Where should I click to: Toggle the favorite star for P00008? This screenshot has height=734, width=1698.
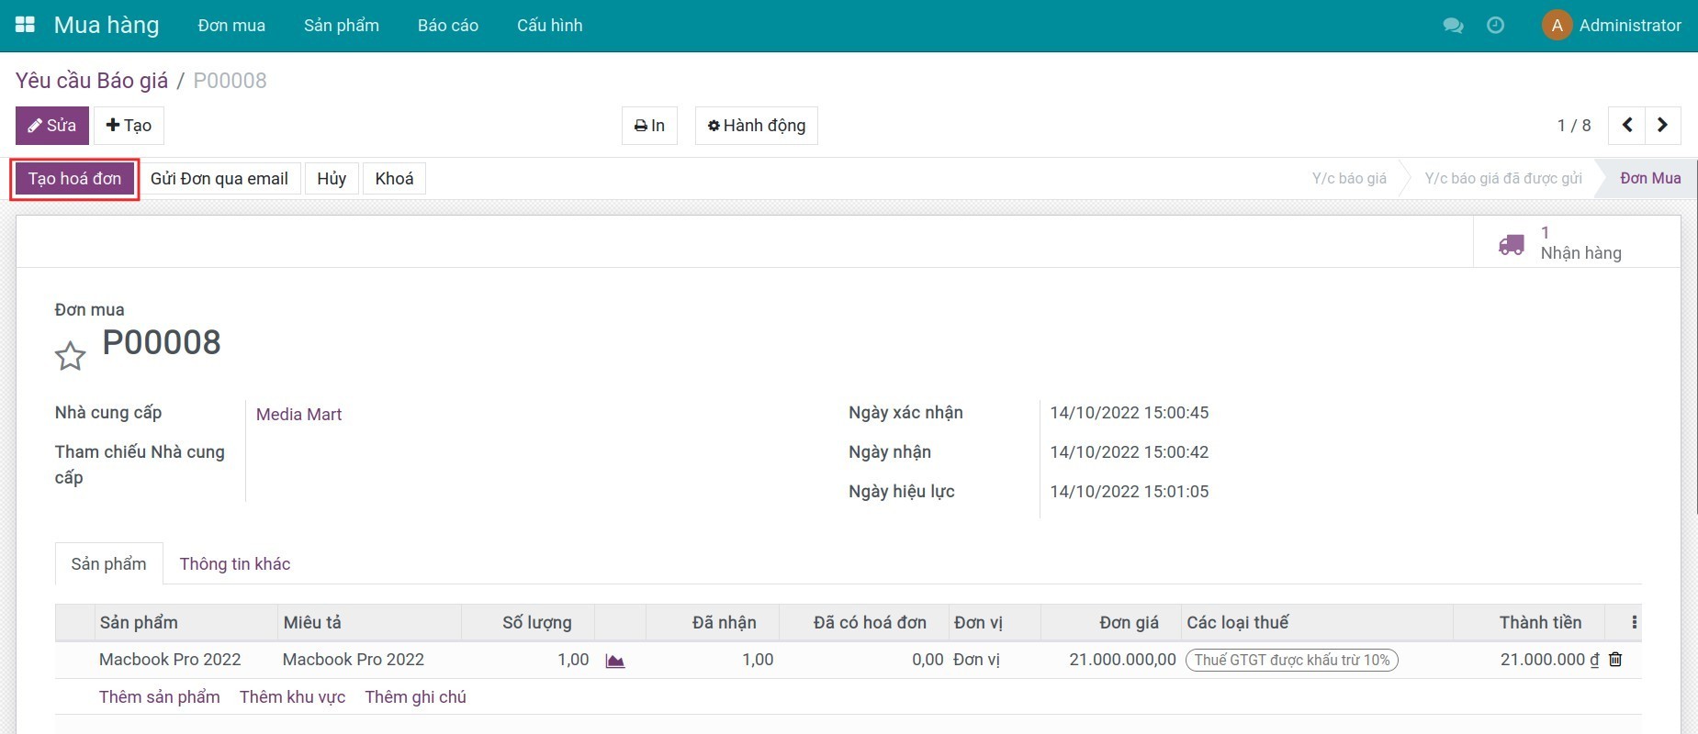71,356
